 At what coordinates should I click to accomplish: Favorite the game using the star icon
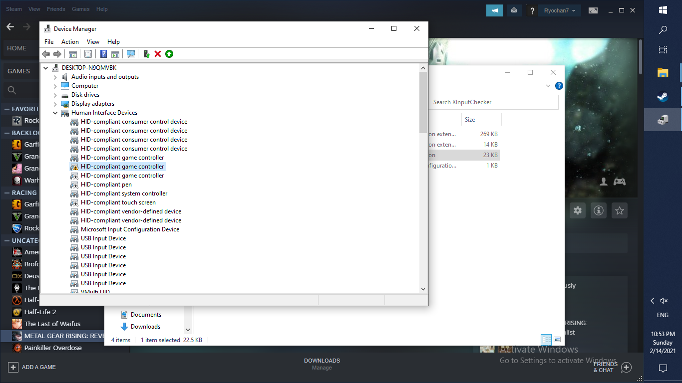click(619, 210)
